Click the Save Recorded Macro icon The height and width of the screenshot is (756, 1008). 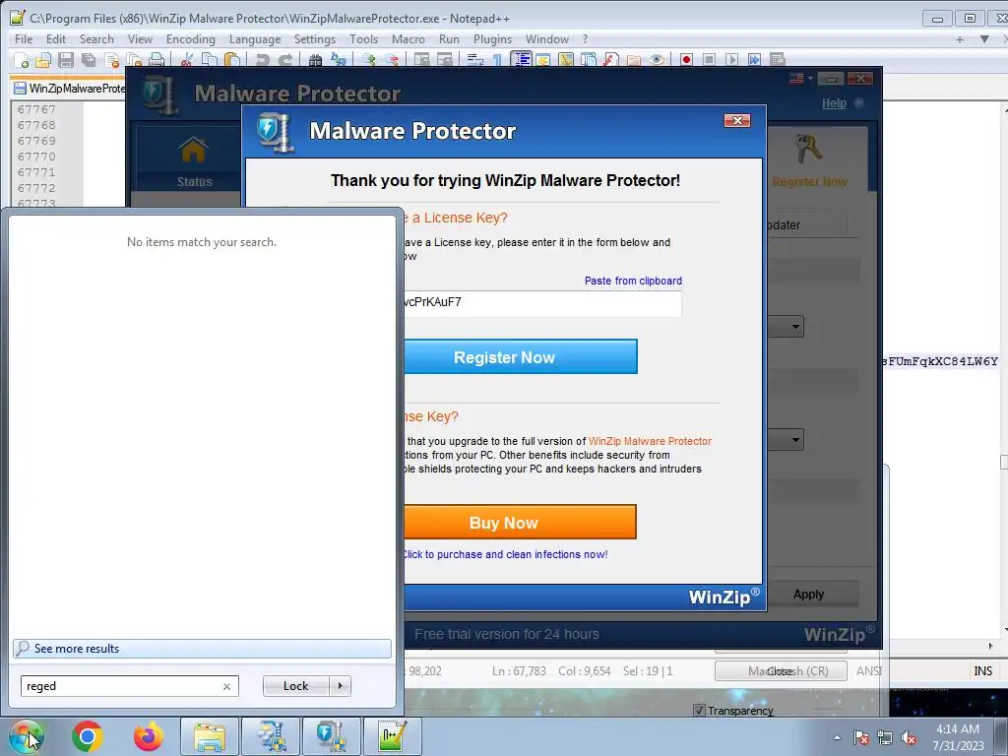pos(778,60)
